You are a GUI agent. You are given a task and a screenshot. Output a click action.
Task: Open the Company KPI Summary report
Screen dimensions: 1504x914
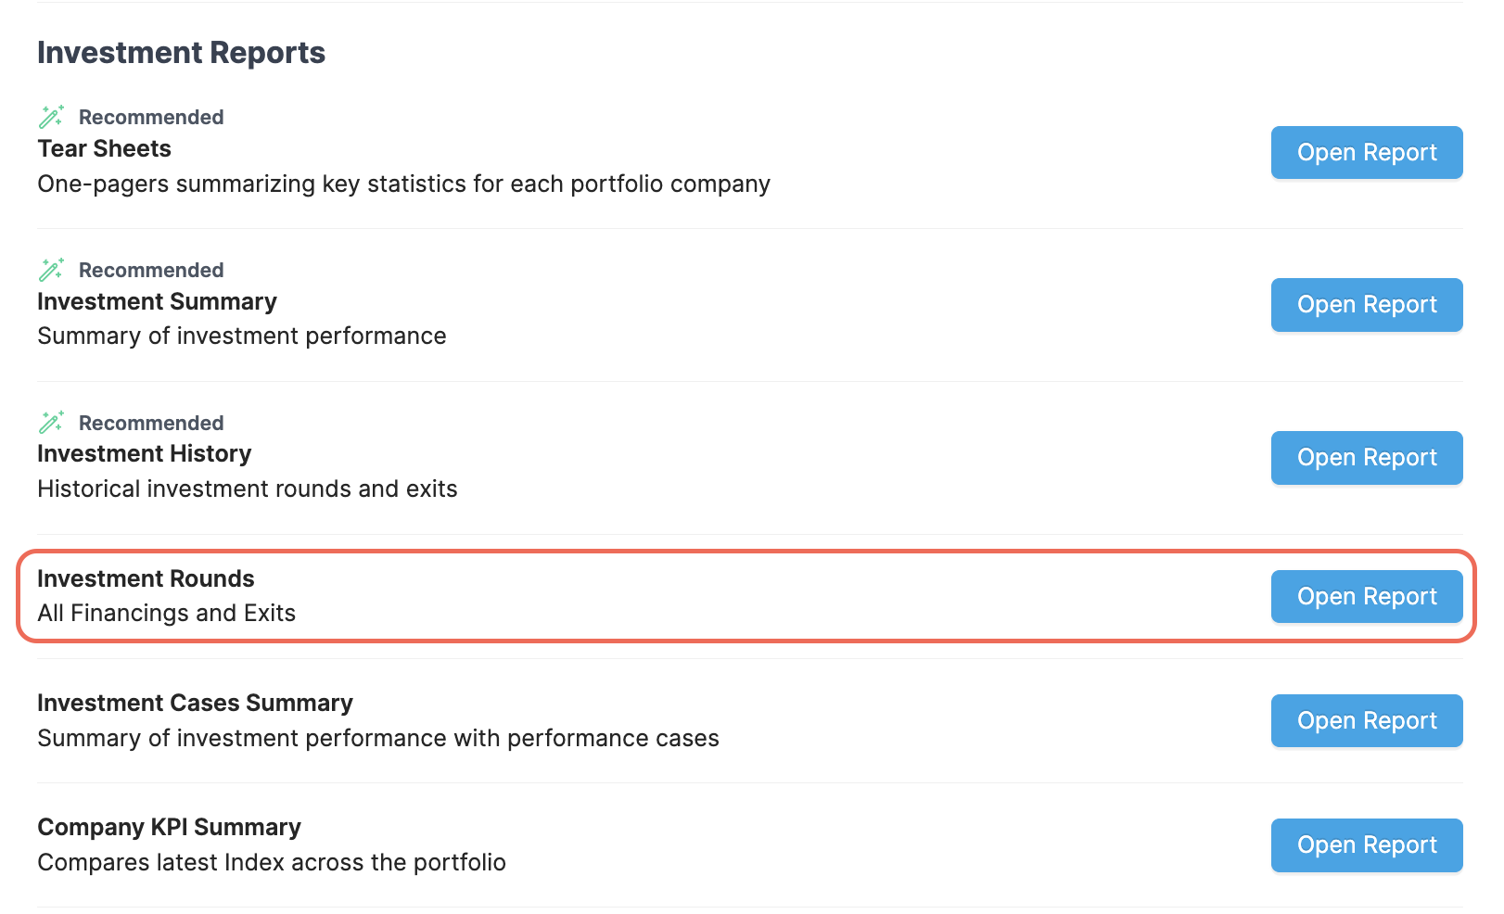click(x=1366, y=845)
